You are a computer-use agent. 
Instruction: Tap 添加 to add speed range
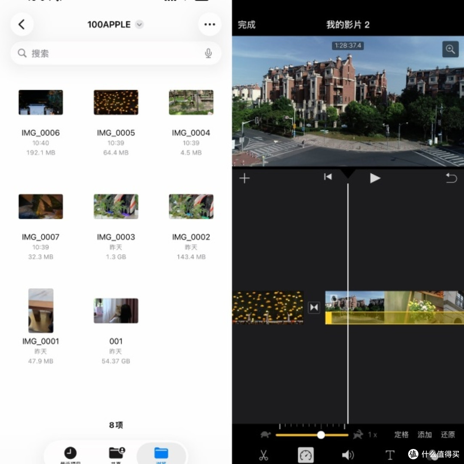(x=424, y=435)
